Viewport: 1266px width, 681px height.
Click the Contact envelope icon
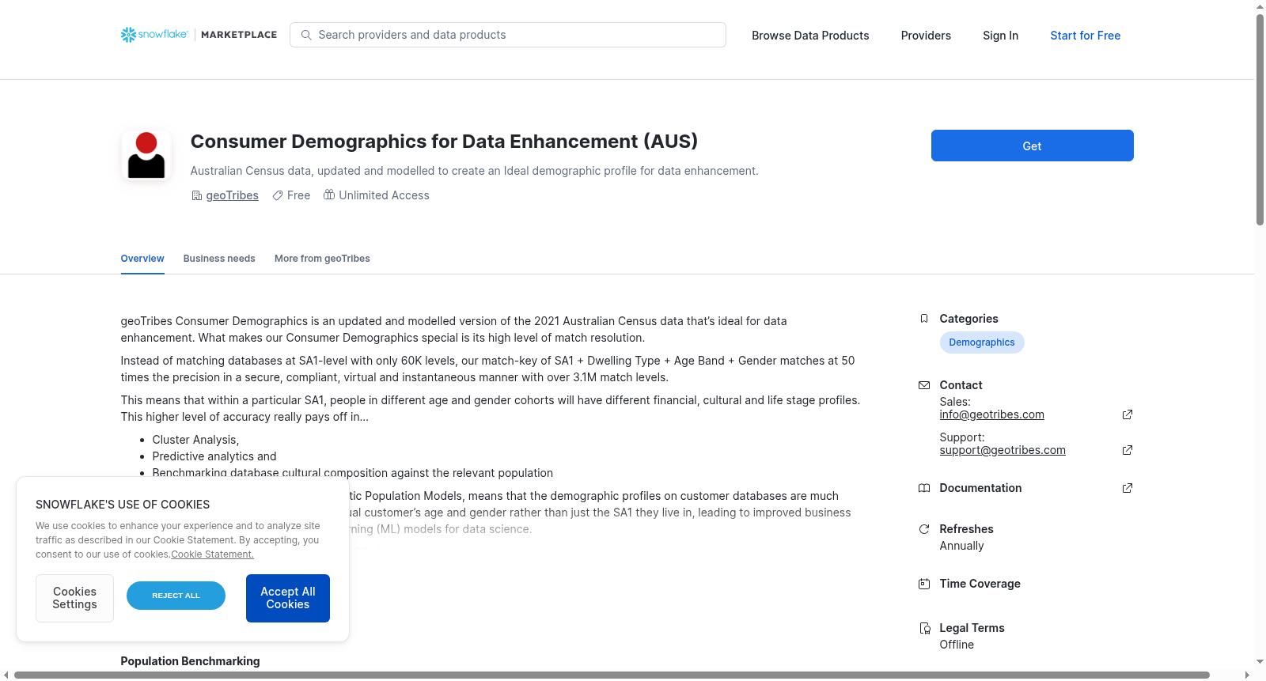923,385
